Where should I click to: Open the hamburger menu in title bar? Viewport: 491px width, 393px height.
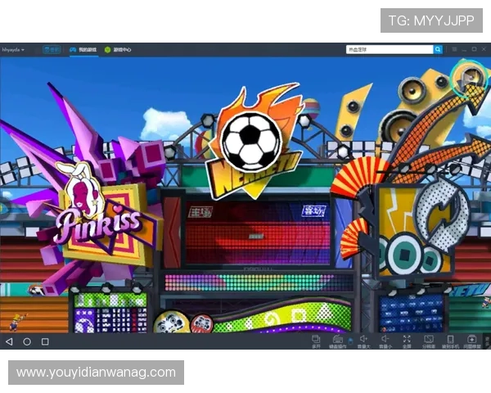[x=454, y=49]
